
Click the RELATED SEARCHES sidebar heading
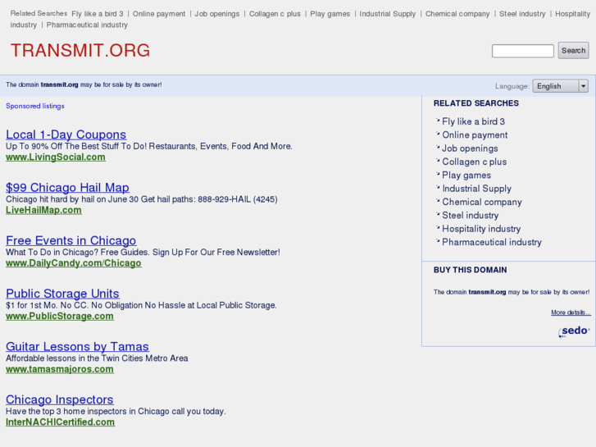(x=475, y=103)
